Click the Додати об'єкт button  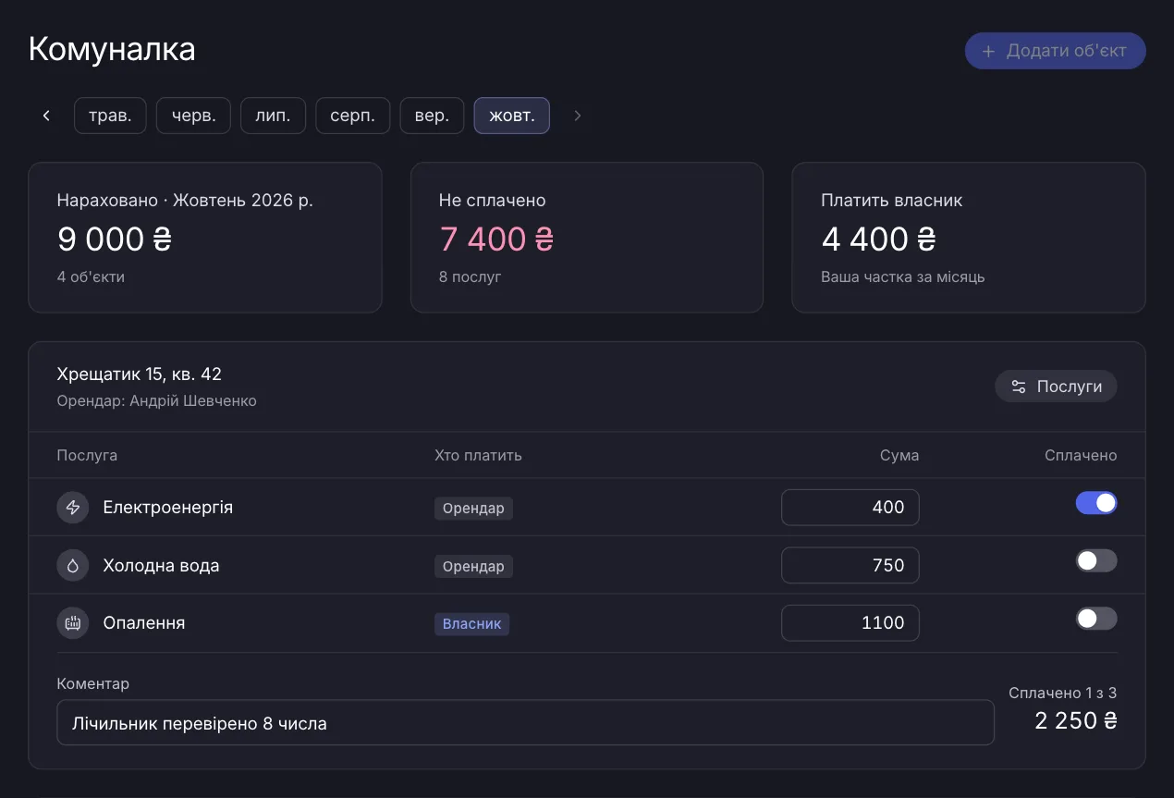(x=1056, y=51)
